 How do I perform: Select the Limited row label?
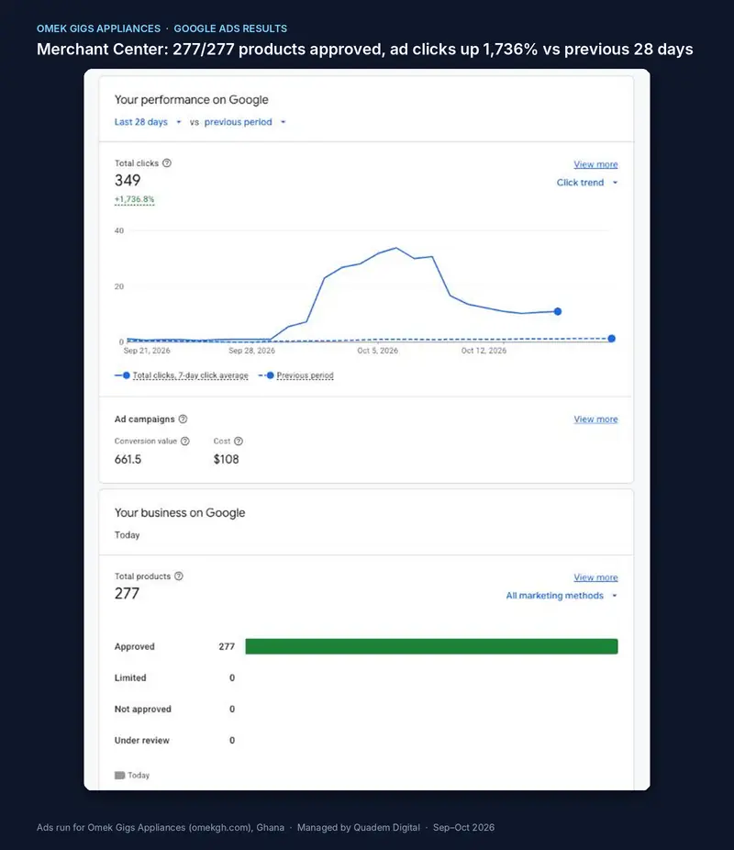130,677
